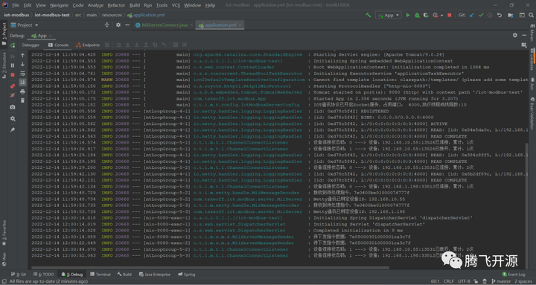The width and height of the screenshot is (536, 285).
Task: Open Debug panel settings gear at right
Action: click(515, 35)
